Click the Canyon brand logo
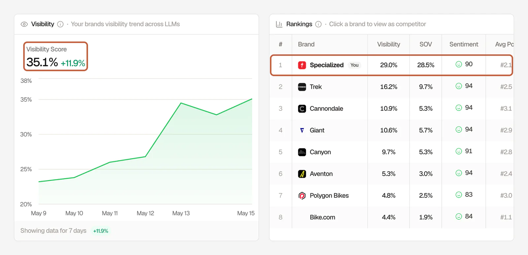528x255 pixels. point(302,152)
